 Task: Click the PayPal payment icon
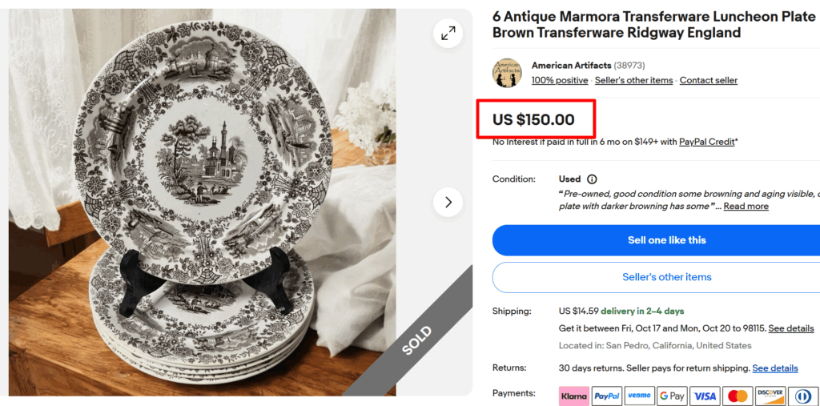pyautogui.click(x=607, y=396)
